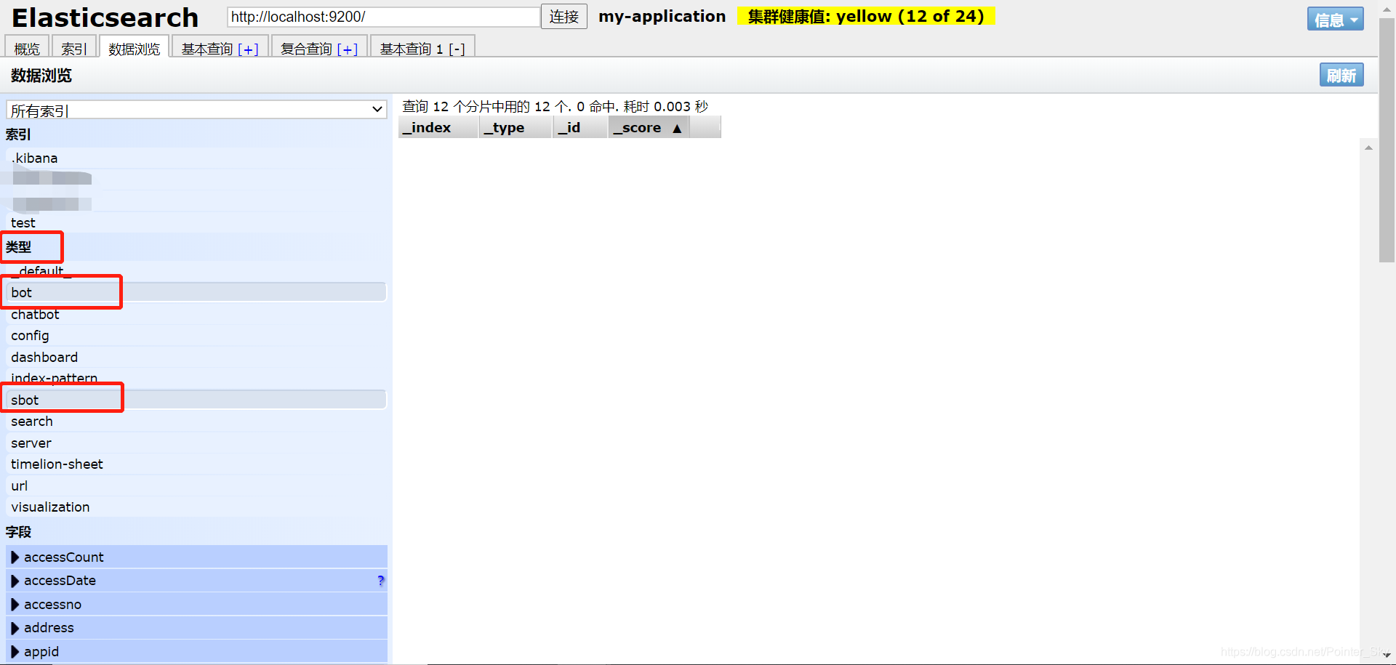The width and height of the screenshot is (1396, 665).
Task: Click the my-application cluster name
Action: (x=662, y=16)
